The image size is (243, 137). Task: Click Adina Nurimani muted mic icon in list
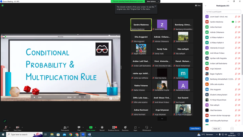[236, 27]
